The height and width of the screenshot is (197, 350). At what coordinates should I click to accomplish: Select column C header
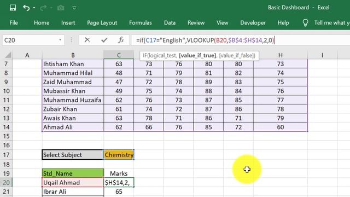[119, 55]
